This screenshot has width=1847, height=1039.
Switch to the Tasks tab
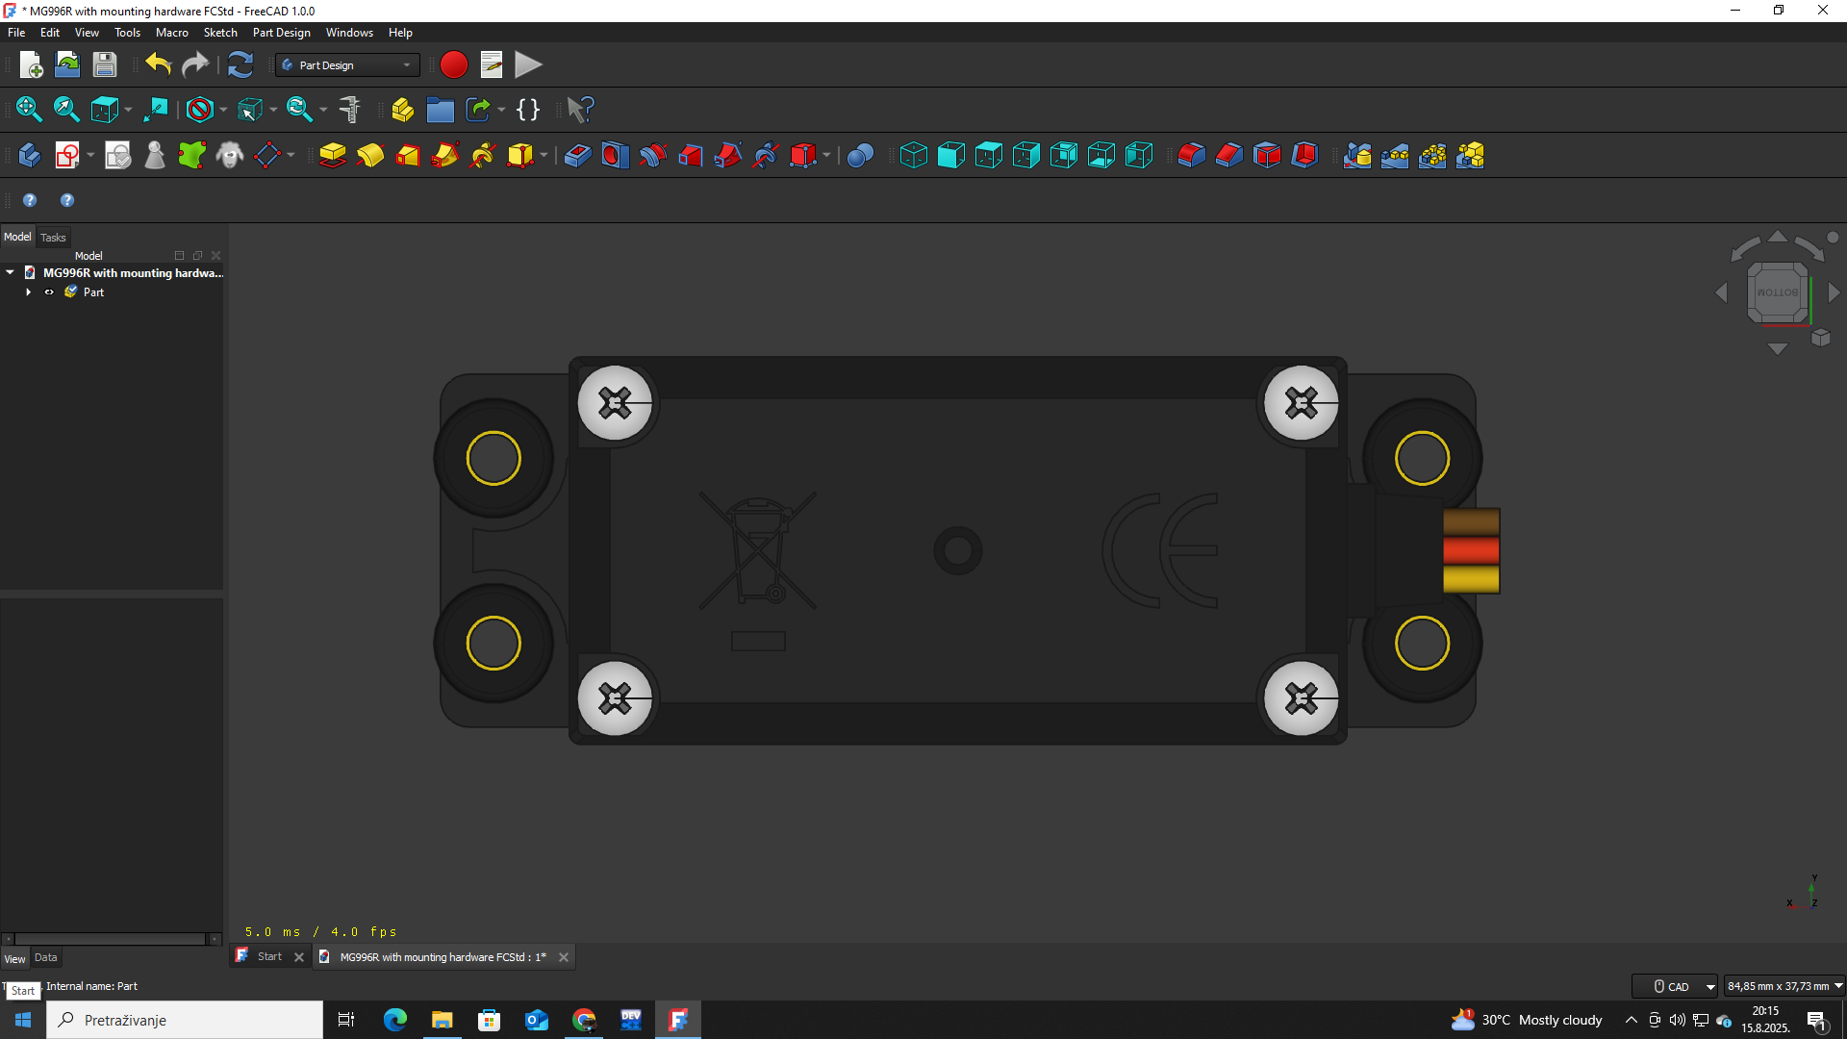(53, 238)
